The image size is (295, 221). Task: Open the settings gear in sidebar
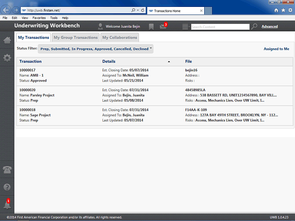click(7, 58)
